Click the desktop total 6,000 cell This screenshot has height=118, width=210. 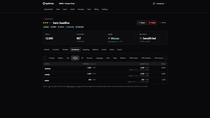pyautogui.click(x=163, y=68)
